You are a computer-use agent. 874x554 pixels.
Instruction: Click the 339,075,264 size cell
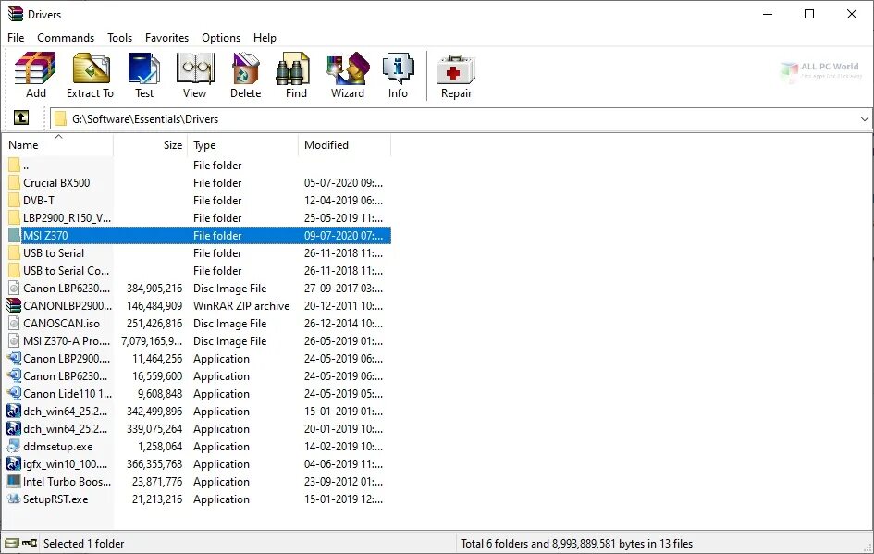tap(154, 428)
